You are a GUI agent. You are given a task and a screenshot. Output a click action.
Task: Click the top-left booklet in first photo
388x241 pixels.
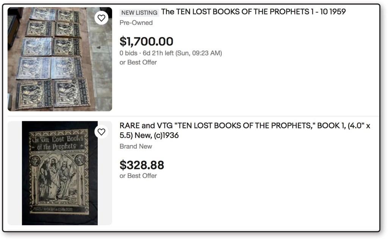click(42, 14)
